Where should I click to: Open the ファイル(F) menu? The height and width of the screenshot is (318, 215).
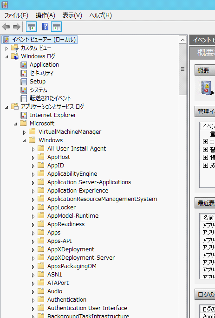click(x=16, y=15)
